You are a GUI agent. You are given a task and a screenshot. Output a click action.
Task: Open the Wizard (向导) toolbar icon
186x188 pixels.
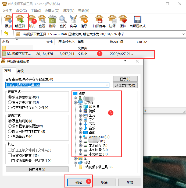coord(73,19)
